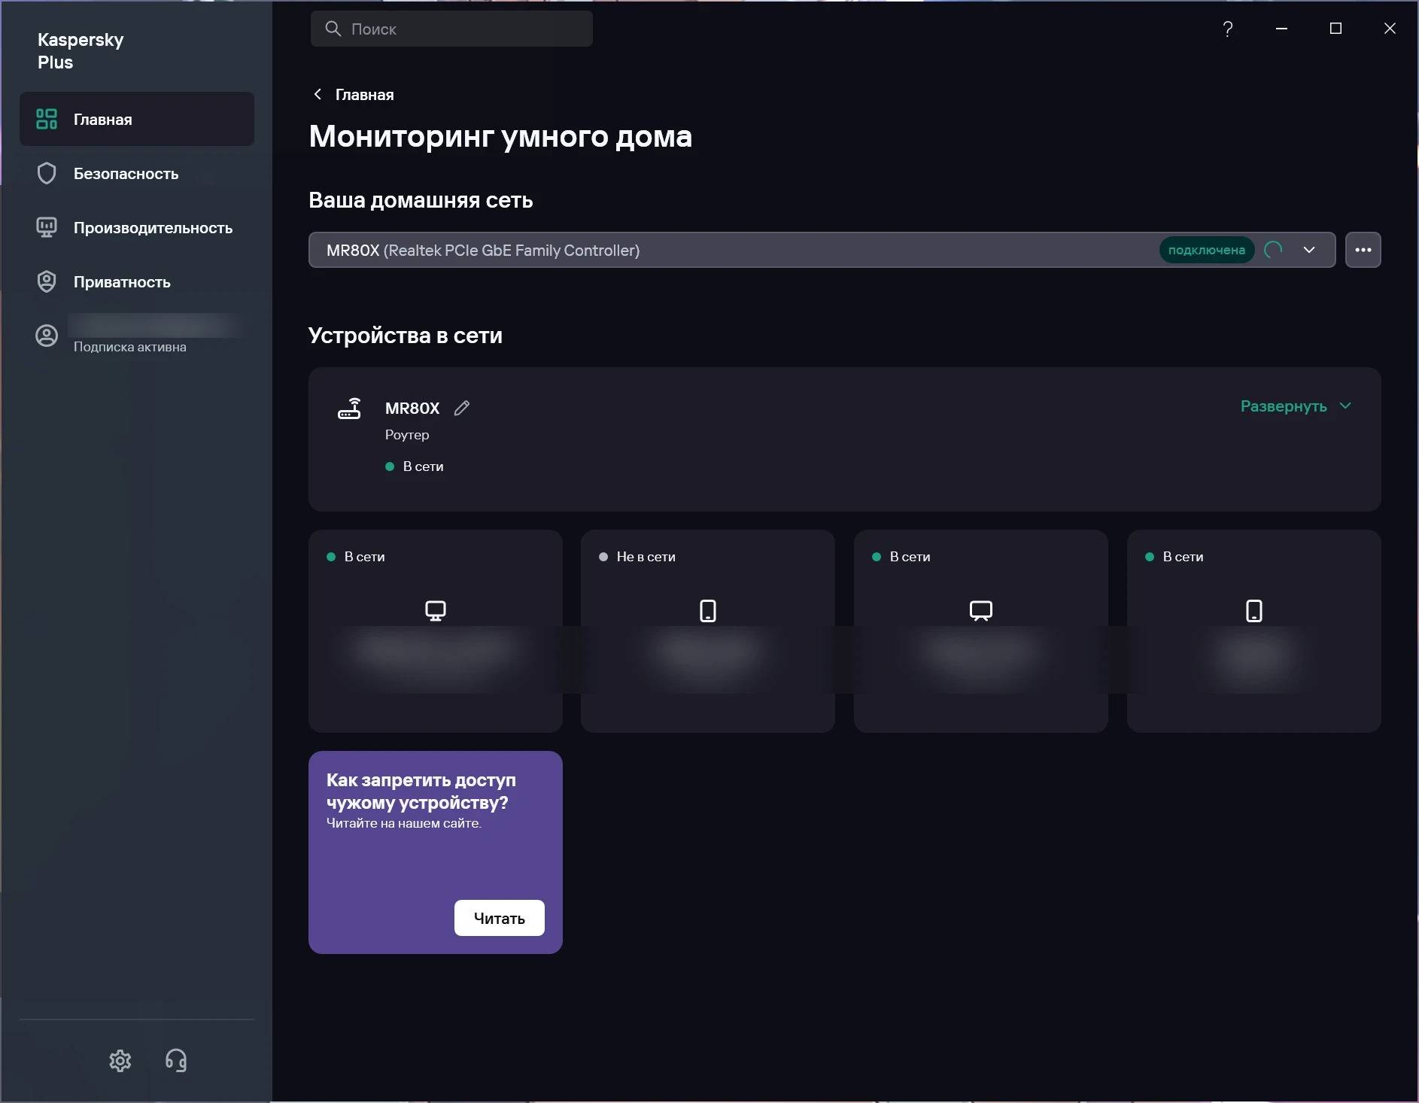The image size is (1419, 1103).
Task: Maximize the Kaspersky window
Action: point(1336,29)
